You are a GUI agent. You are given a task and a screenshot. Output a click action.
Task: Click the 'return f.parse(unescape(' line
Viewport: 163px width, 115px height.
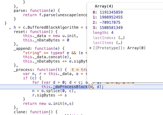(55, 15)
